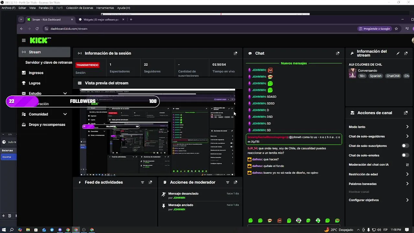Open the OBS Herramientas menu

[x=105, y=8]
